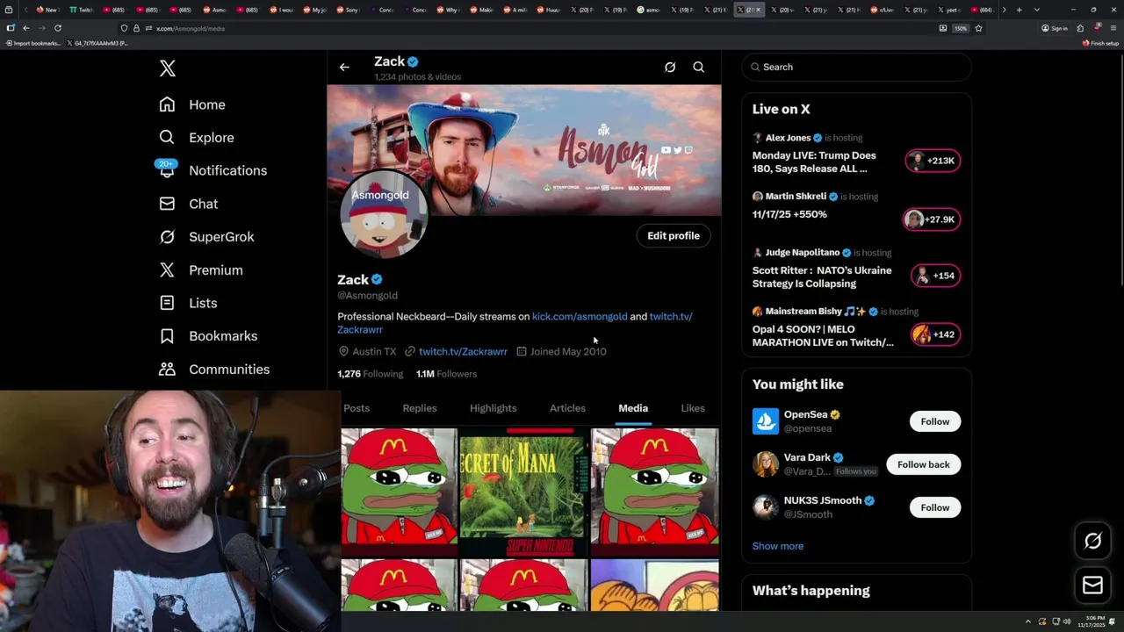Switch to the Likes tab
Image resolution: width=1124 pixels, height=632 pixels.
coord(693,408)
